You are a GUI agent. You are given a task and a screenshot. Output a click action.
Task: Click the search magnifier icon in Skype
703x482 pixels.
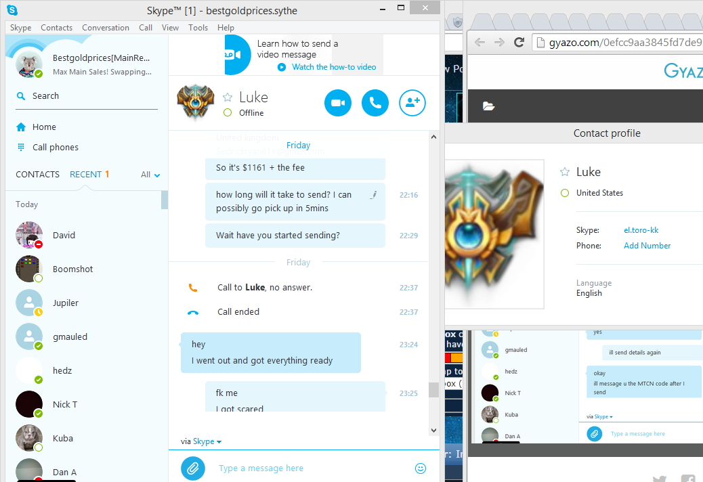pos(20,96)
